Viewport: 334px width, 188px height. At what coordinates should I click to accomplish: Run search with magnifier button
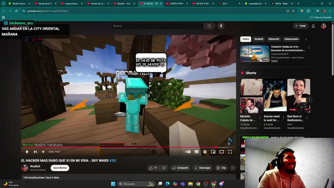[x=209, y=26]
